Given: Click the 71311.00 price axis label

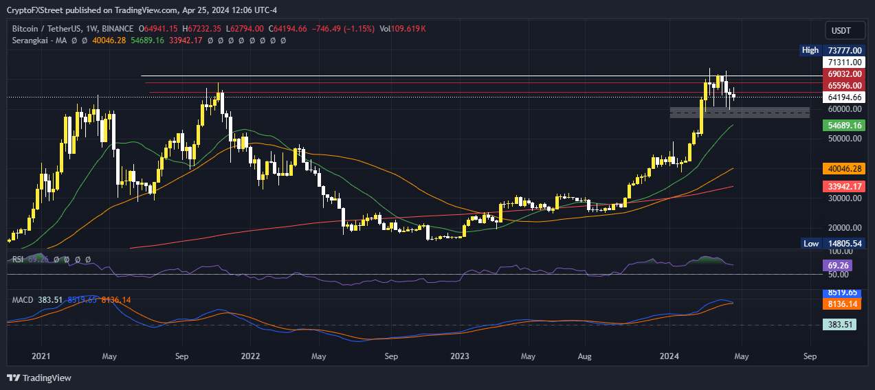Looking at the screenshot, I should 845,62.
